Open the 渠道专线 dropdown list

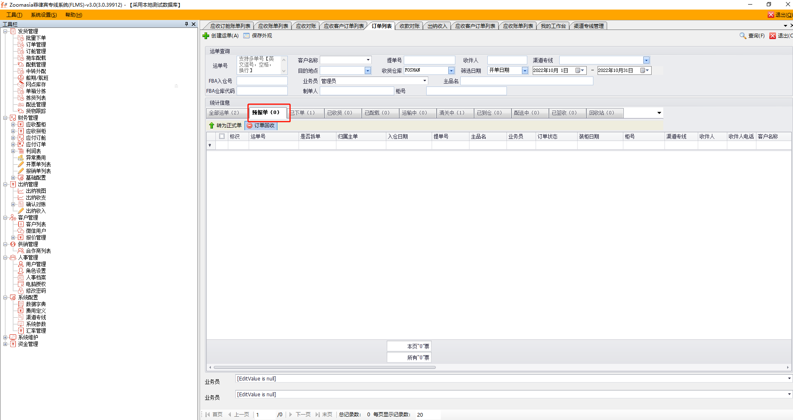(x=646, y=60)
